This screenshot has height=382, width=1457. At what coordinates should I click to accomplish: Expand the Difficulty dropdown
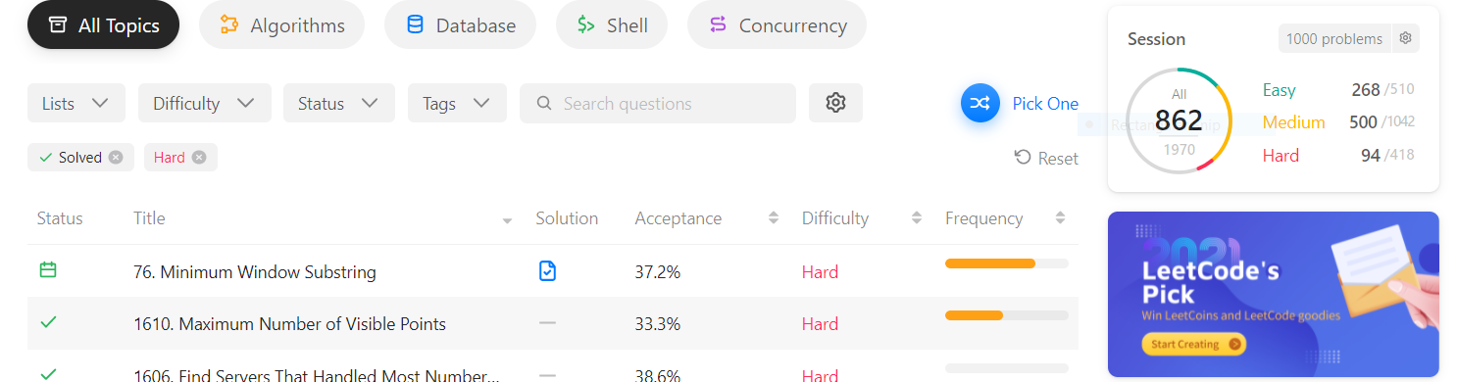pos(204,103)
